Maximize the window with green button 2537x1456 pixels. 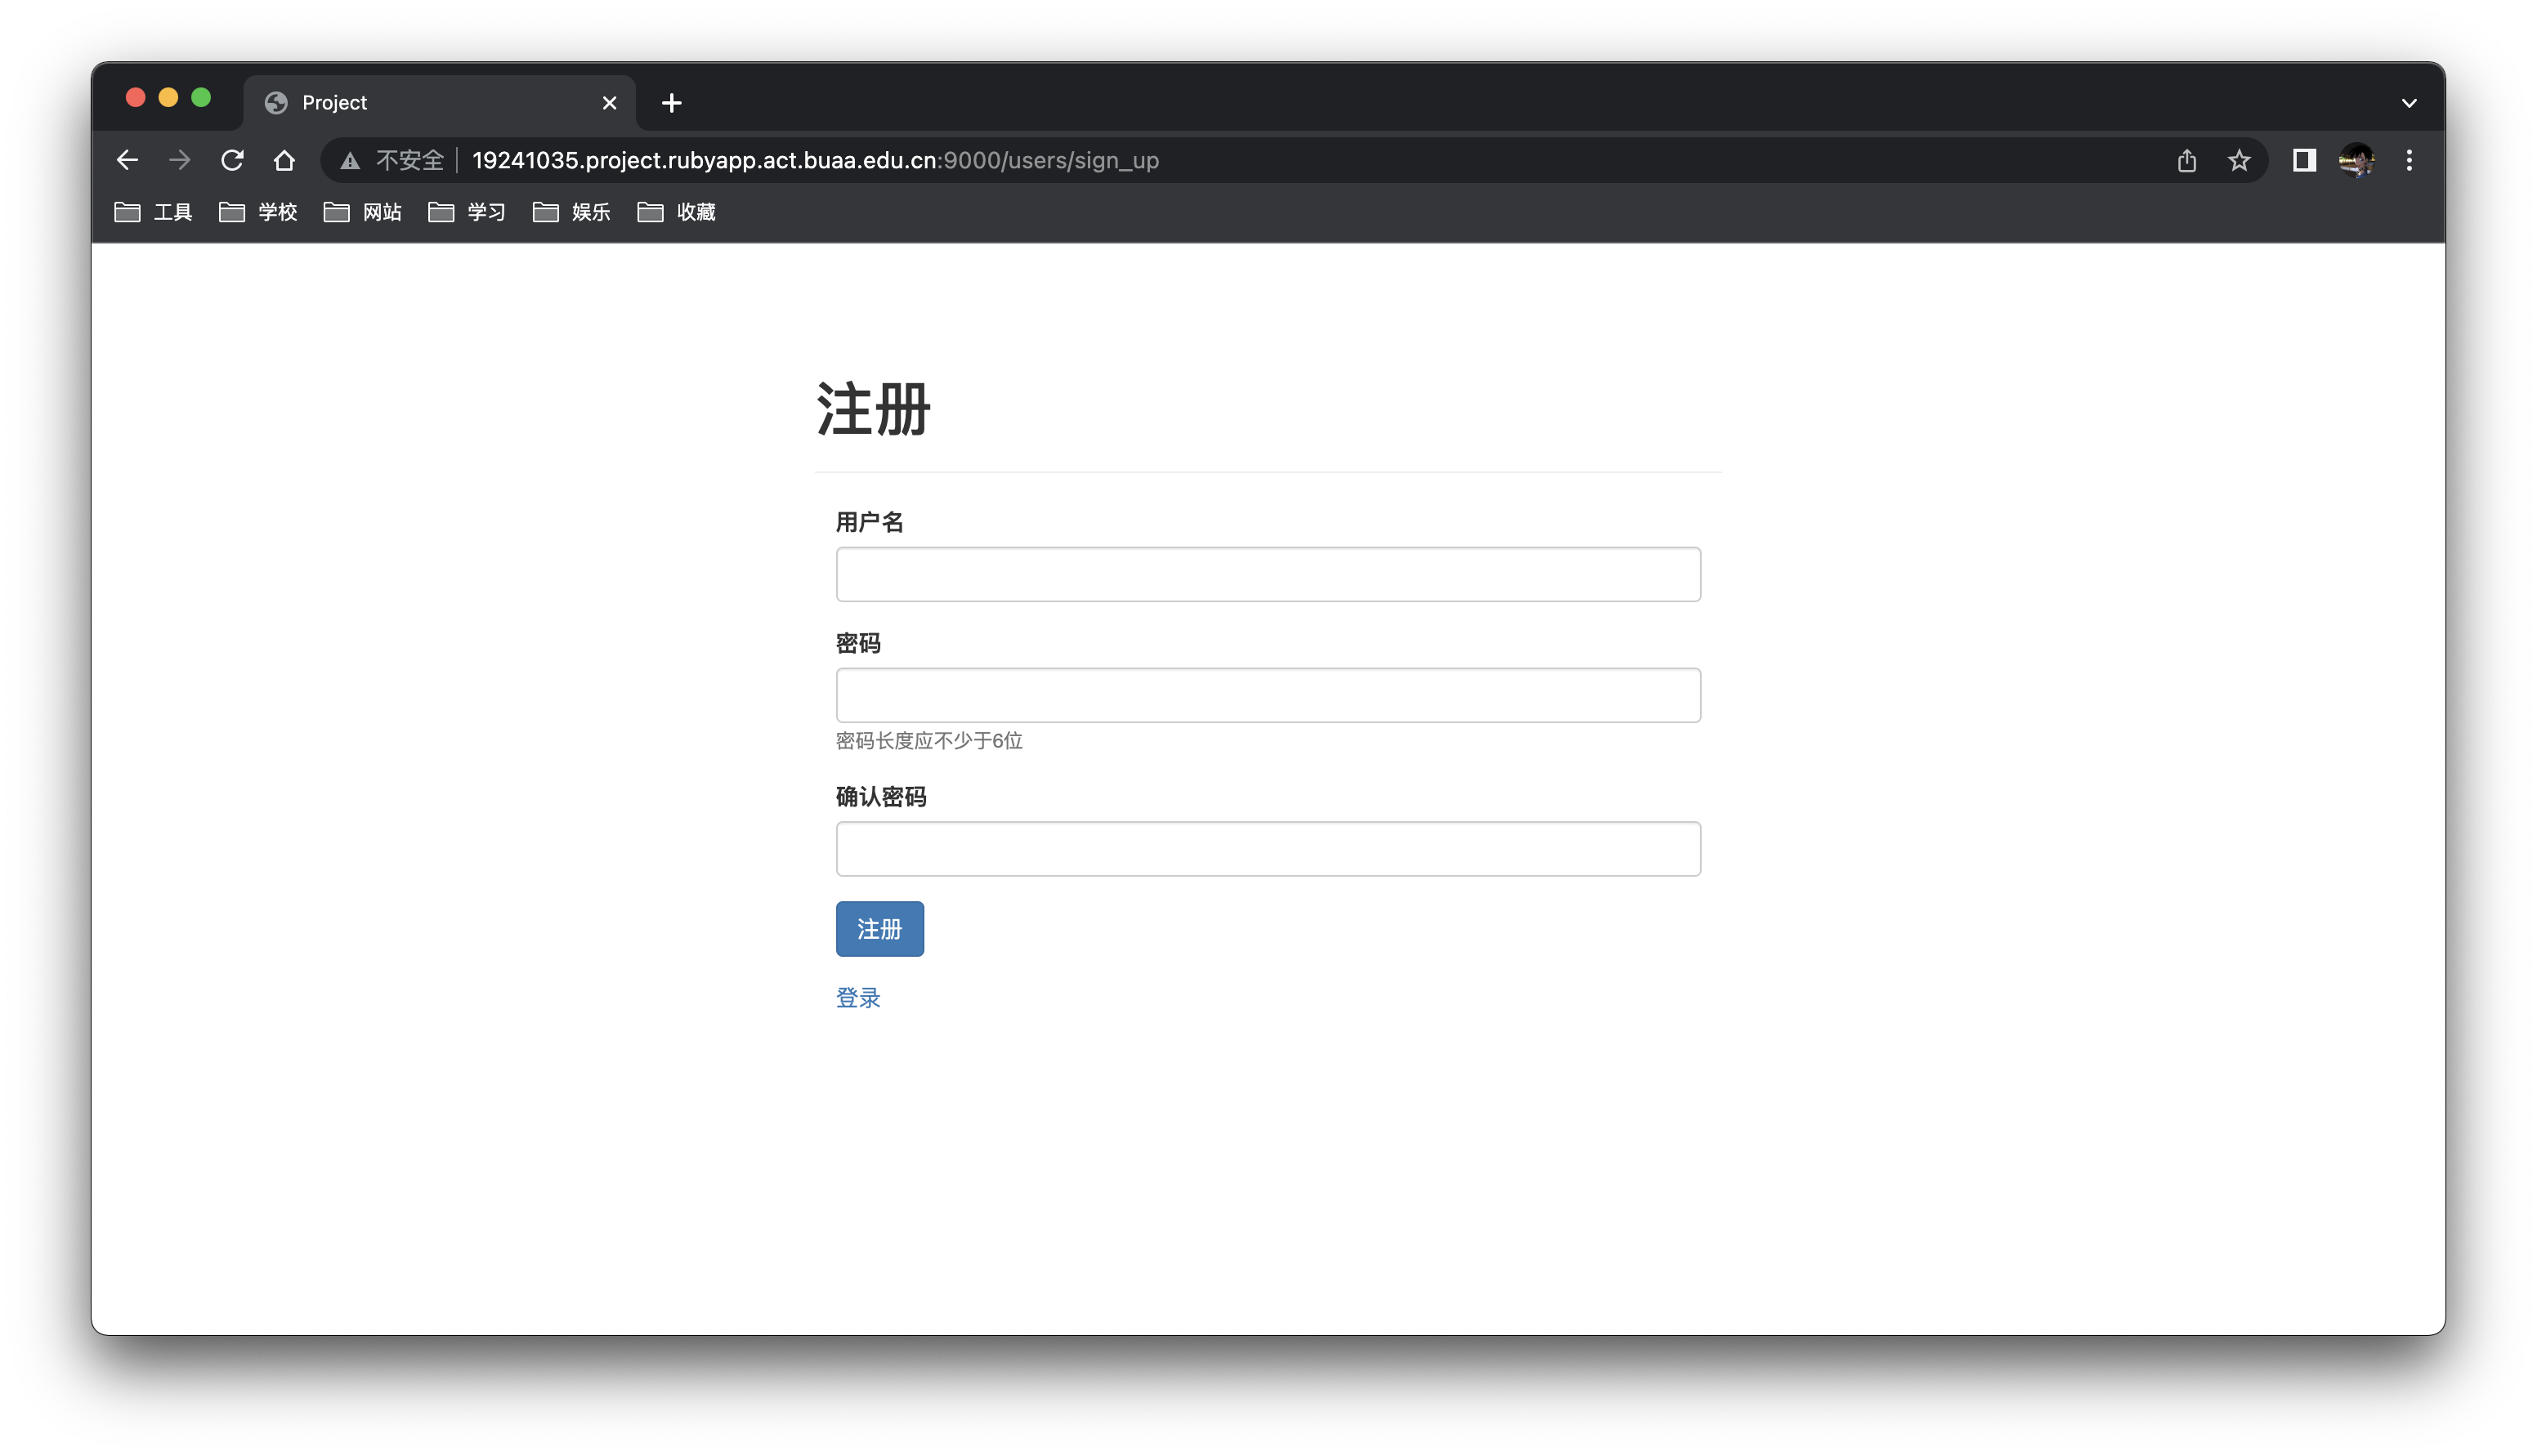201,97
